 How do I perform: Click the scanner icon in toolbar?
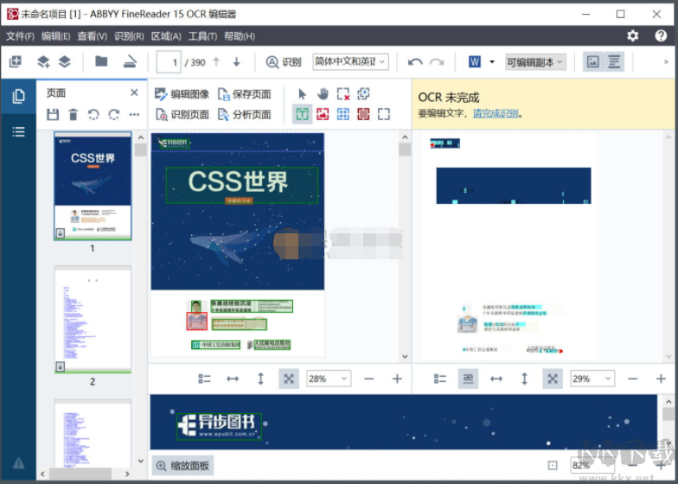[130, 62]
